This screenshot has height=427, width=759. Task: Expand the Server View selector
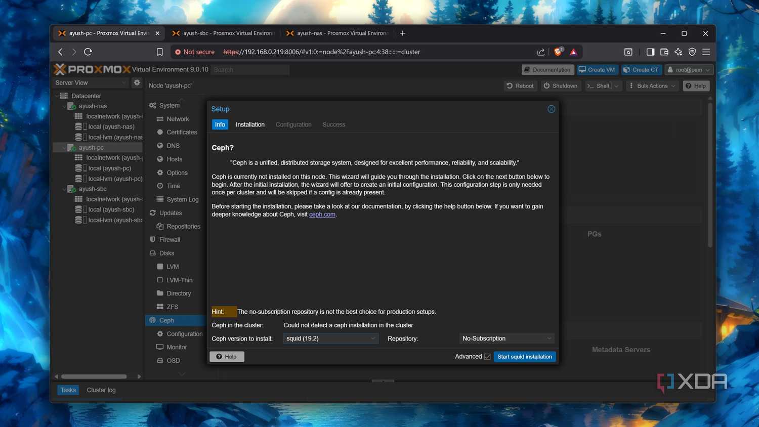(x=91, y=82)
